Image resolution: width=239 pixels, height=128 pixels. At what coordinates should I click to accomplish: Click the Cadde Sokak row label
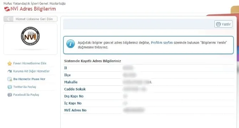[75, 89]
